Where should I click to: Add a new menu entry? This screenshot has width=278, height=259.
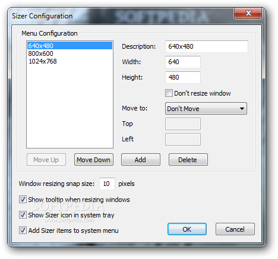[x=141, y=160]
